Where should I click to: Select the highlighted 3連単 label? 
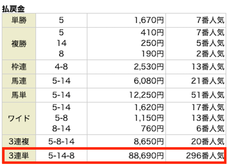[19, 156]
